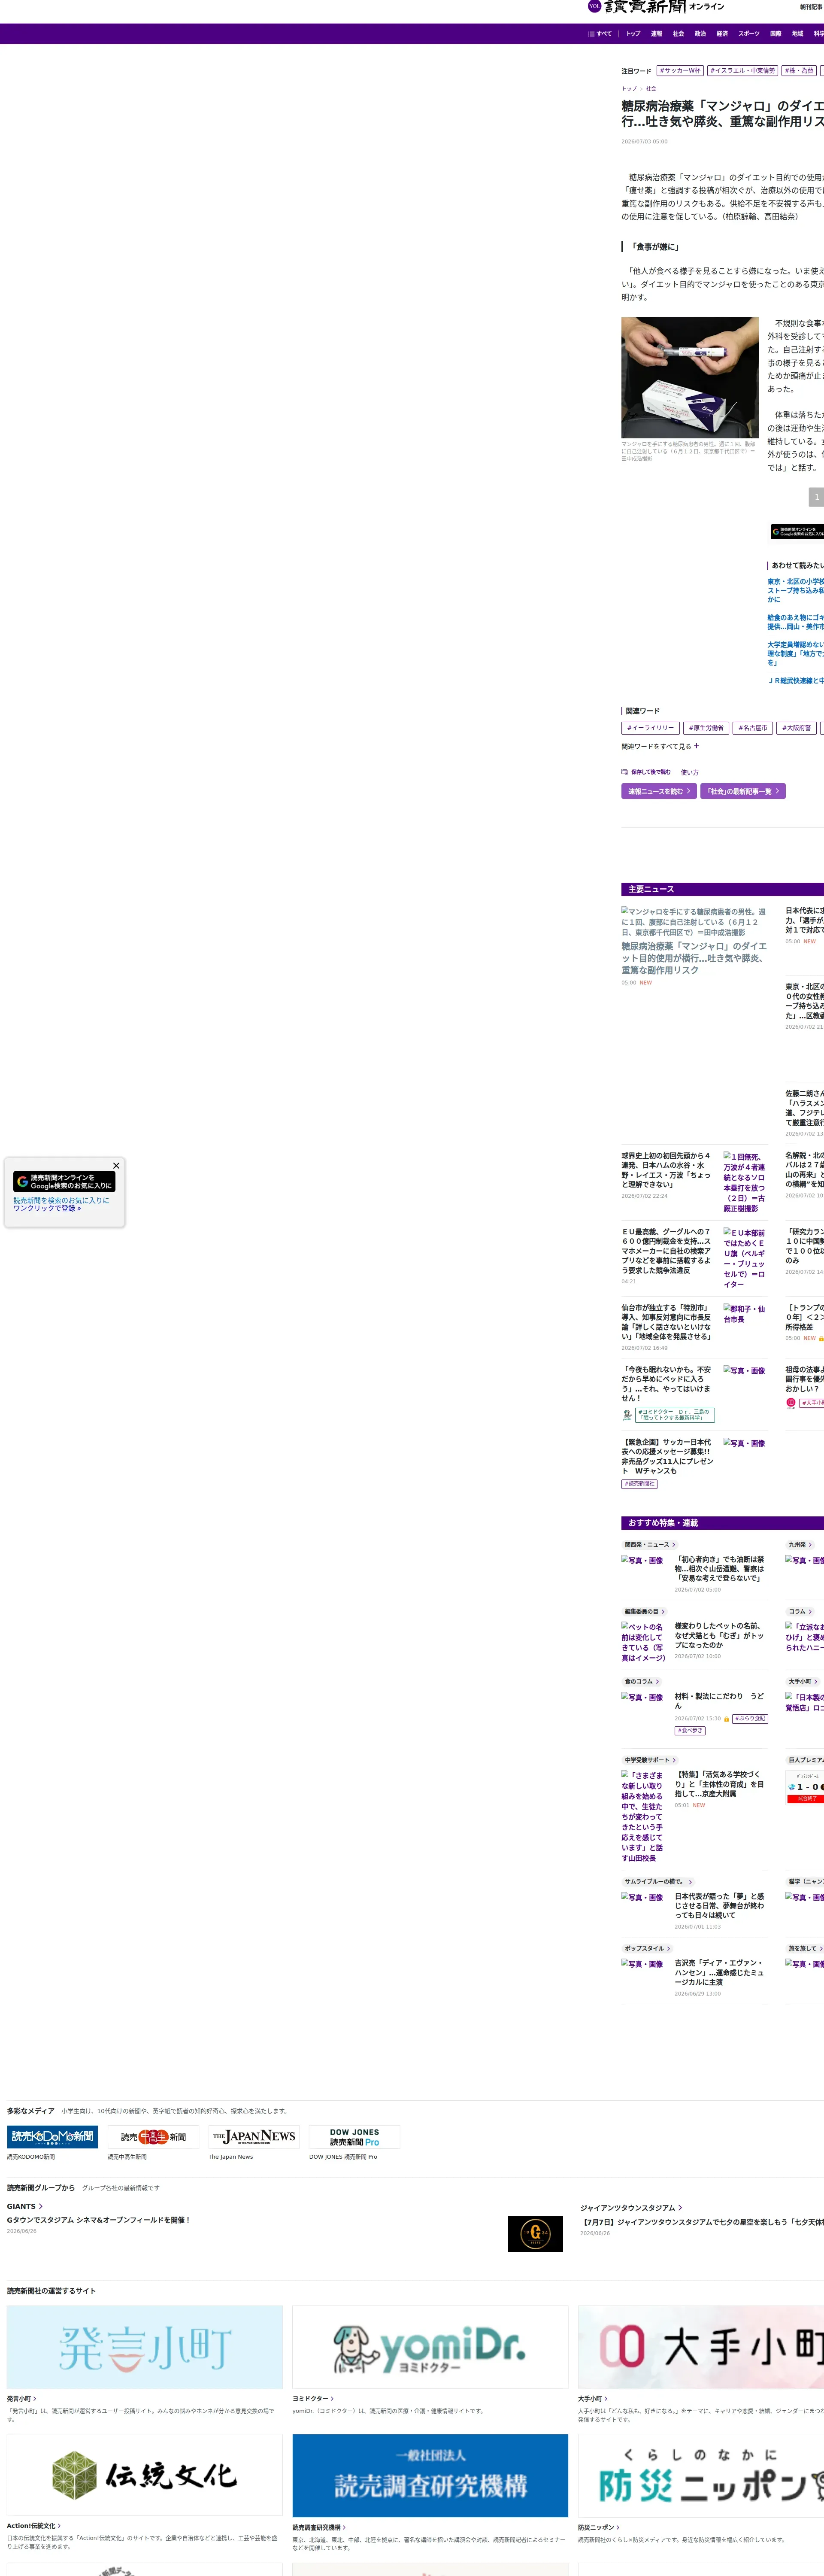The width and height of the screenshot is (824, 2576).
Task: Click the #株・為替 trending tag
Action: 799,71
